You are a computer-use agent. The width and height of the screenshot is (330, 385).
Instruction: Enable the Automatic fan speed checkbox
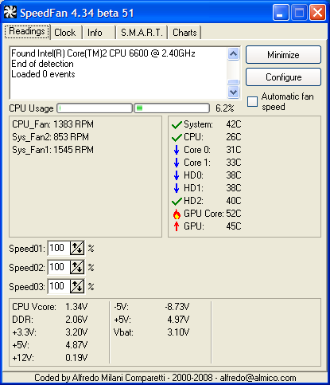pos(252,102)
